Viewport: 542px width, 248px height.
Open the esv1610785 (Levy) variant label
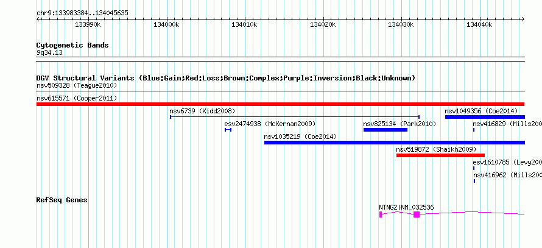(x=507, y=162)
